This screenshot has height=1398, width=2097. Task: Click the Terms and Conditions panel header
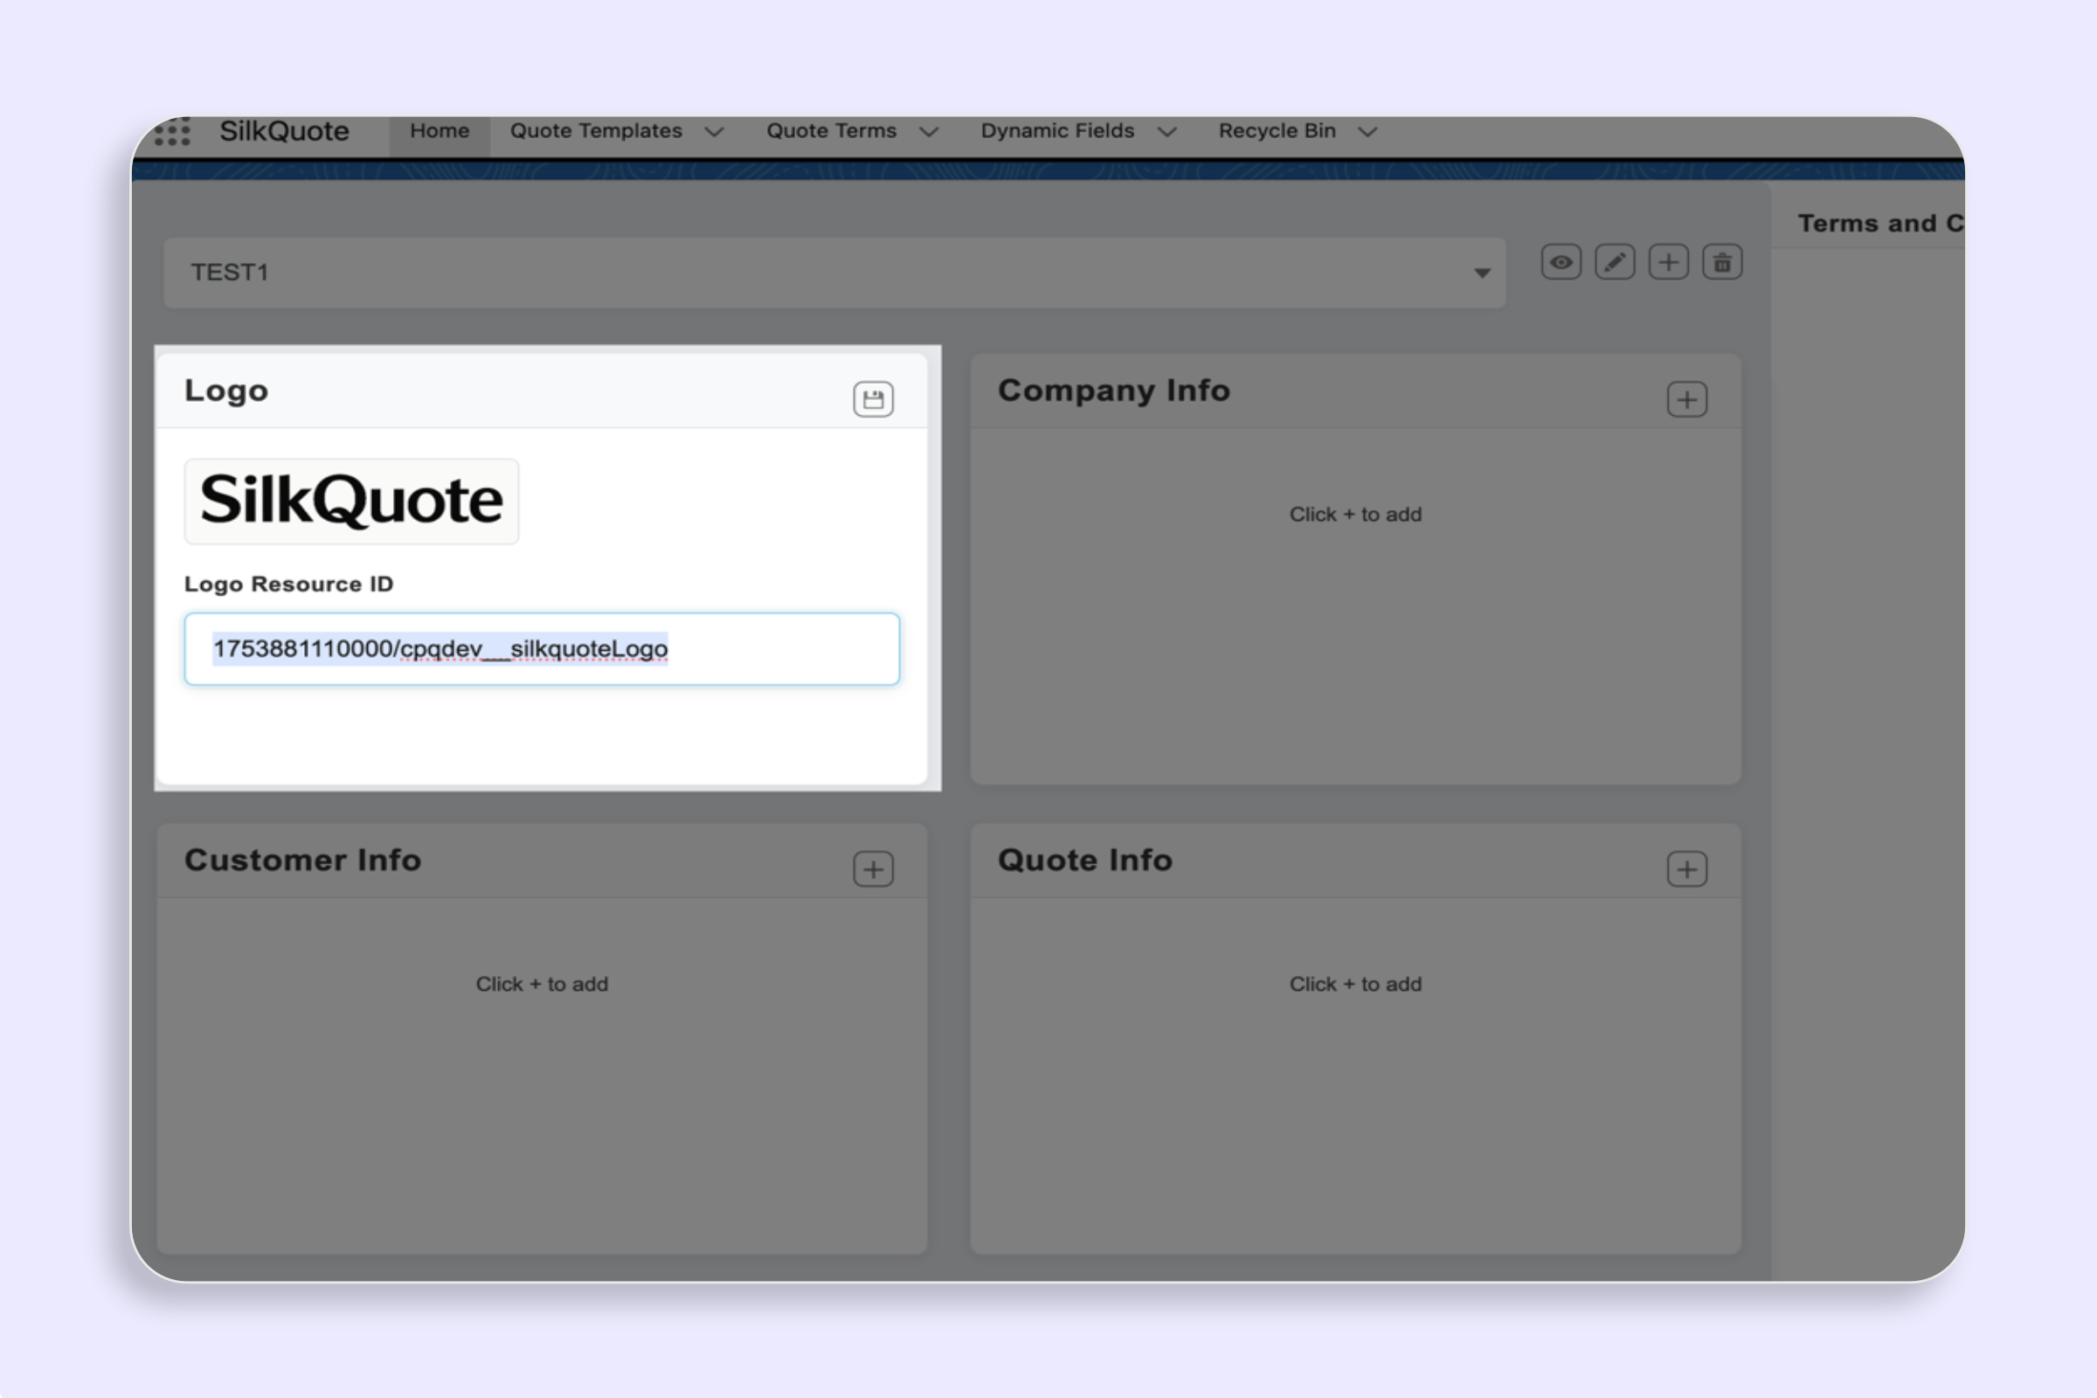[x=1878, y=223]
